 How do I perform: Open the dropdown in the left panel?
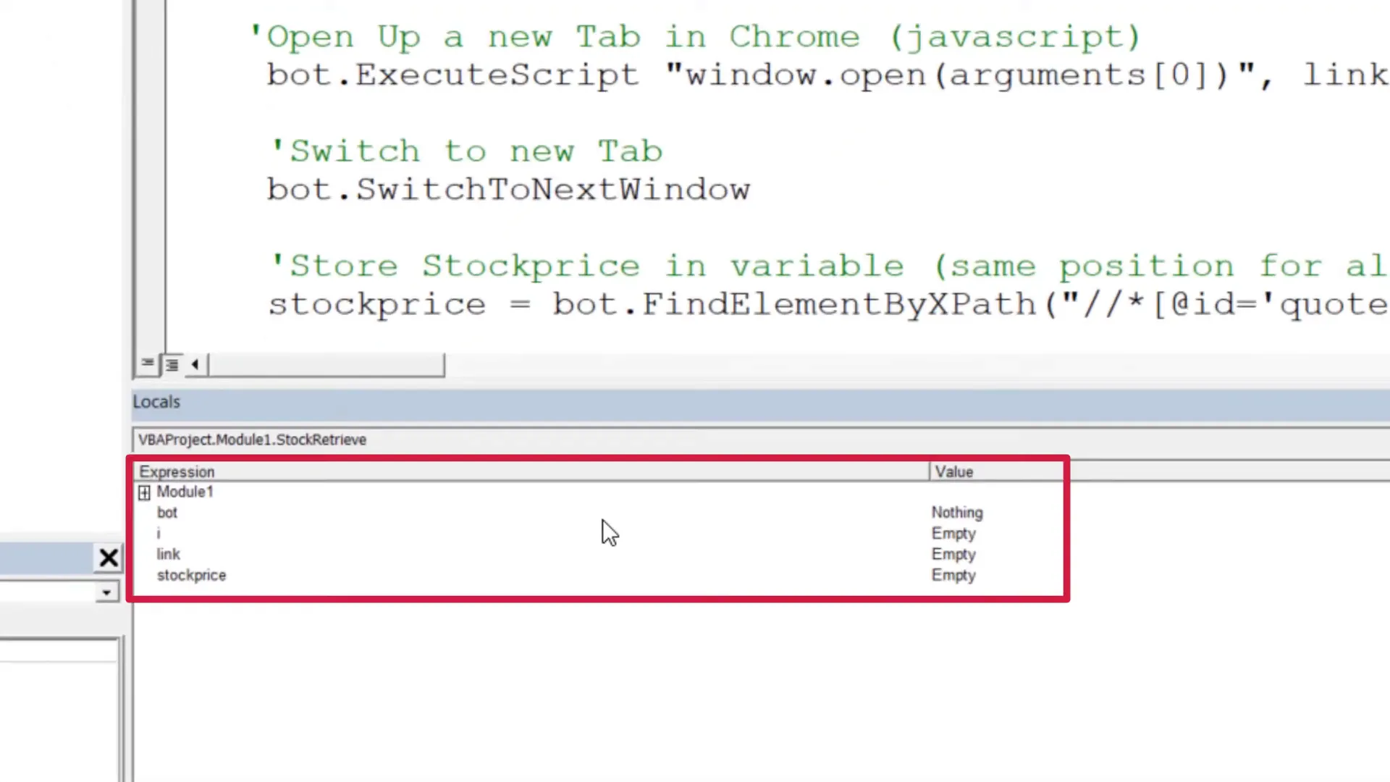[x=106, y=592]
